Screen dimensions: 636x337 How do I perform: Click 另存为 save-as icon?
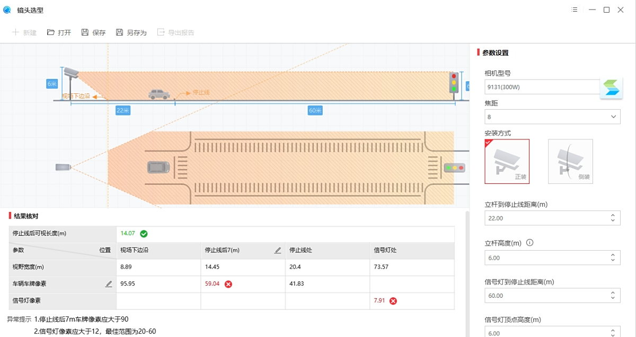[x=119, y=32]
